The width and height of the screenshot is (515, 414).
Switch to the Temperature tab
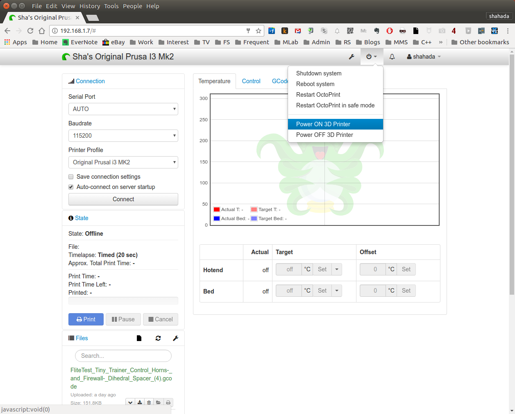click(x=214, y=81)
